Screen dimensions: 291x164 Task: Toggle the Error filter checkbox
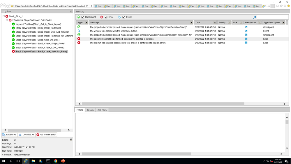pyautogui.click(x=106, y=17)
